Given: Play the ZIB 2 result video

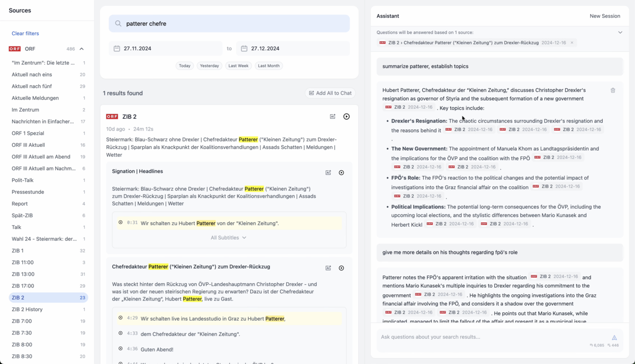Looking at the screenshot, I should (347, 117).
